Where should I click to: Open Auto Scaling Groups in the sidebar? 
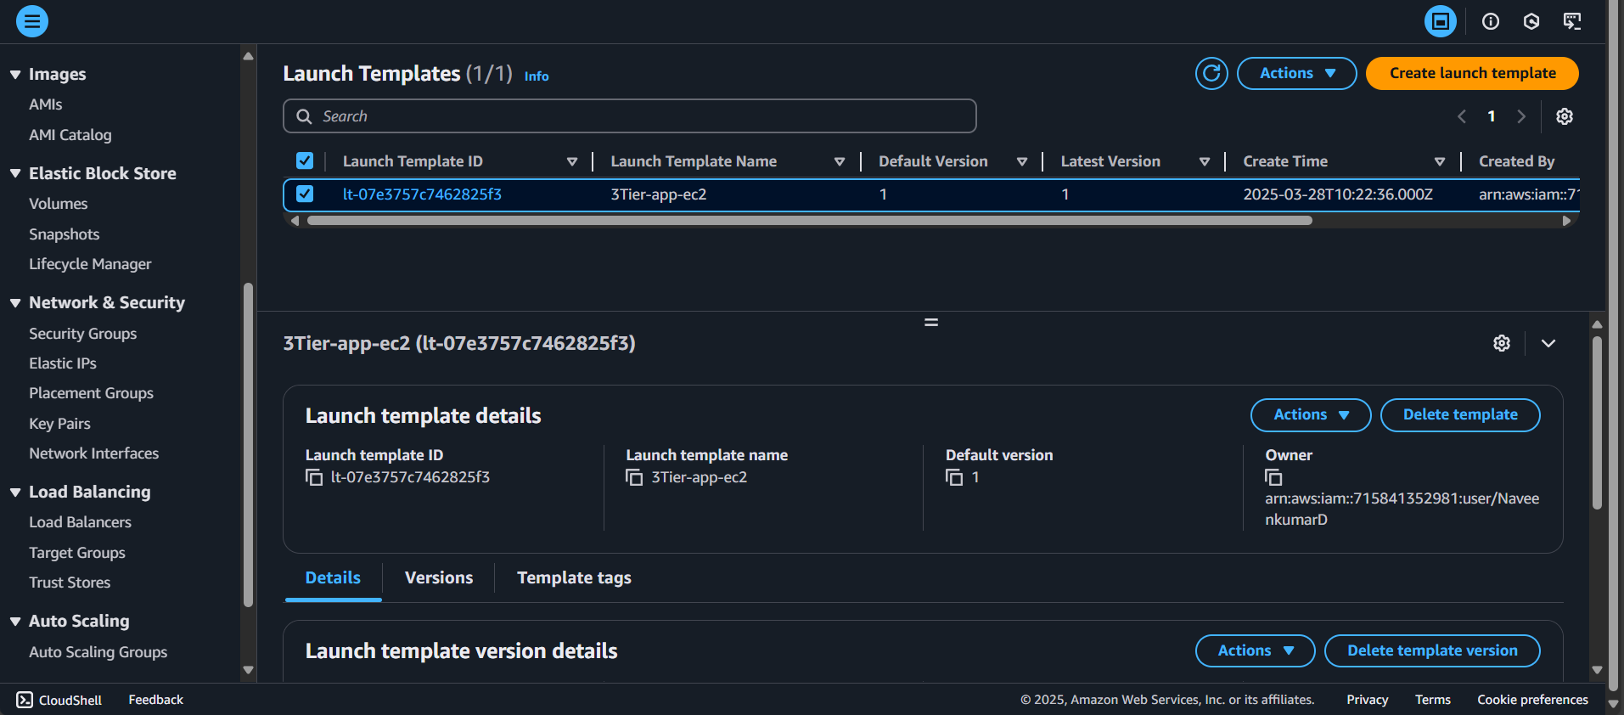coord(98,652)
